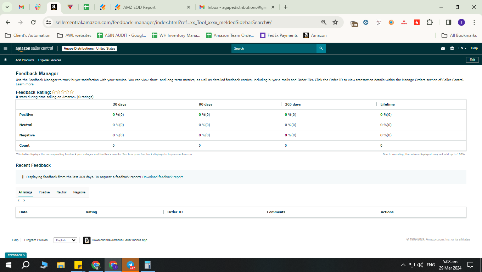Image resolution: width=482 pixels, height=272 pixels.
Task: Open Chrome's three-dot menu
Action: [x=474, y=22]
